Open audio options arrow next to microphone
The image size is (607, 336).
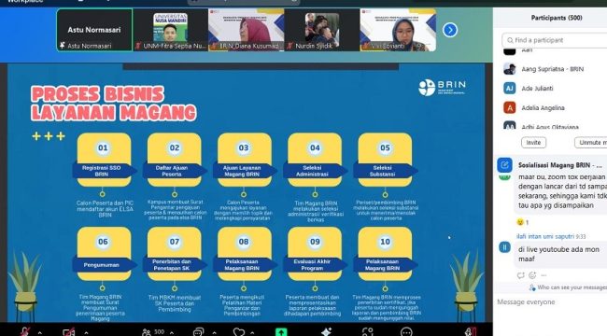[39, 332]
